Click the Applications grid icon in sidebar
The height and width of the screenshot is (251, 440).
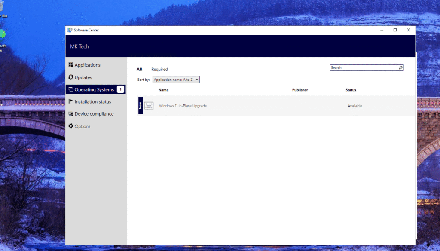pos(71,65)
